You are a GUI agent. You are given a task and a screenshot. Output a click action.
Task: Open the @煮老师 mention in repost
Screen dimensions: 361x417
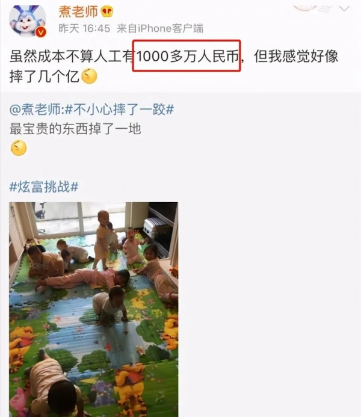click(x=35, y=110)
